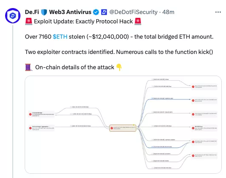Click the shield emoji in display name
This screenshot has width=226, height=178.
[44, 12]
